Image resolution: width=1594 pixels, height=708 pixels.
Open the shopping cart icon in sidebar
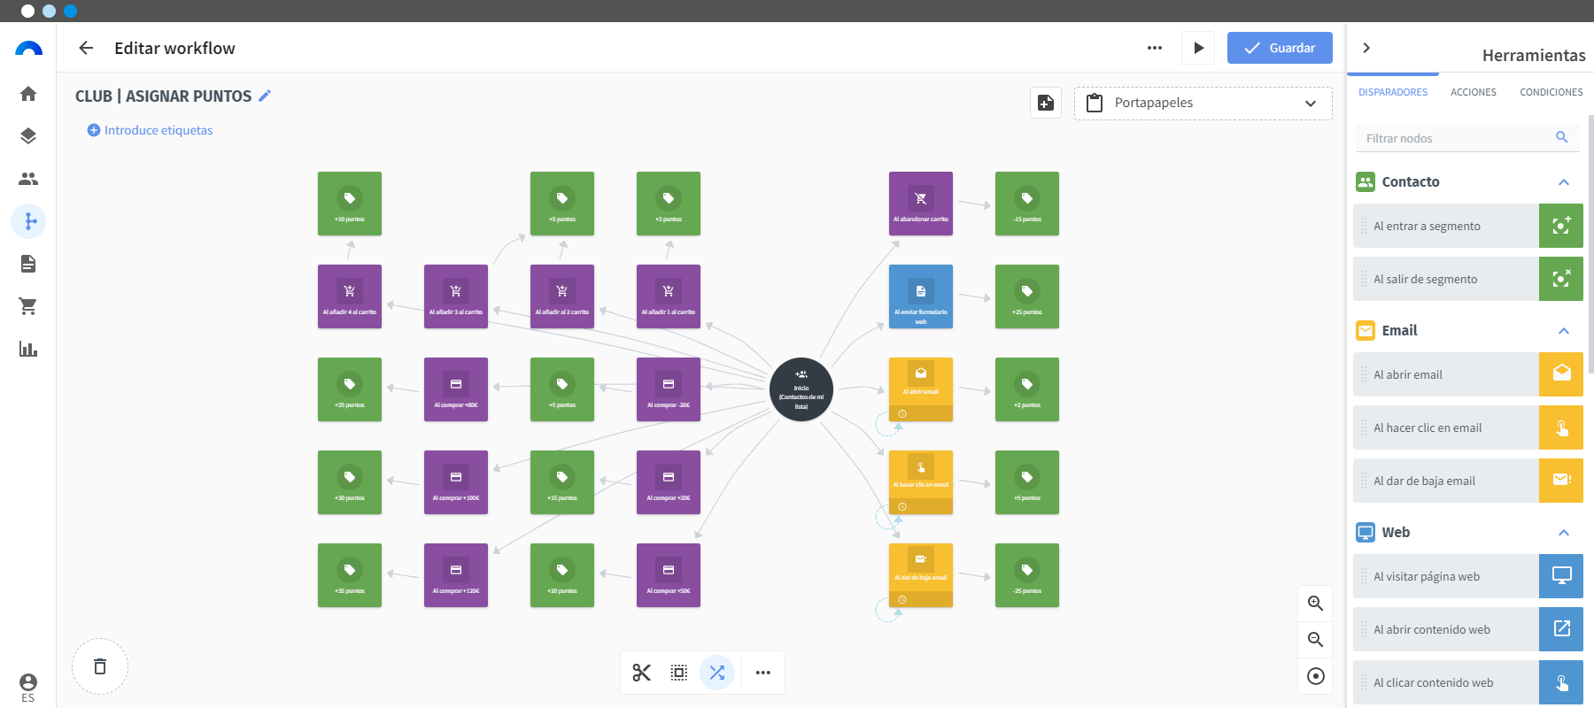coord(28,306)
